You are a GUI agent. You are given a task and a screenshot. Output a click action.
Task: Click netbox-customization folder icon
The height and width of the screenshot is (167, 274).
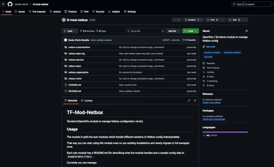click(x=66, y=47)
